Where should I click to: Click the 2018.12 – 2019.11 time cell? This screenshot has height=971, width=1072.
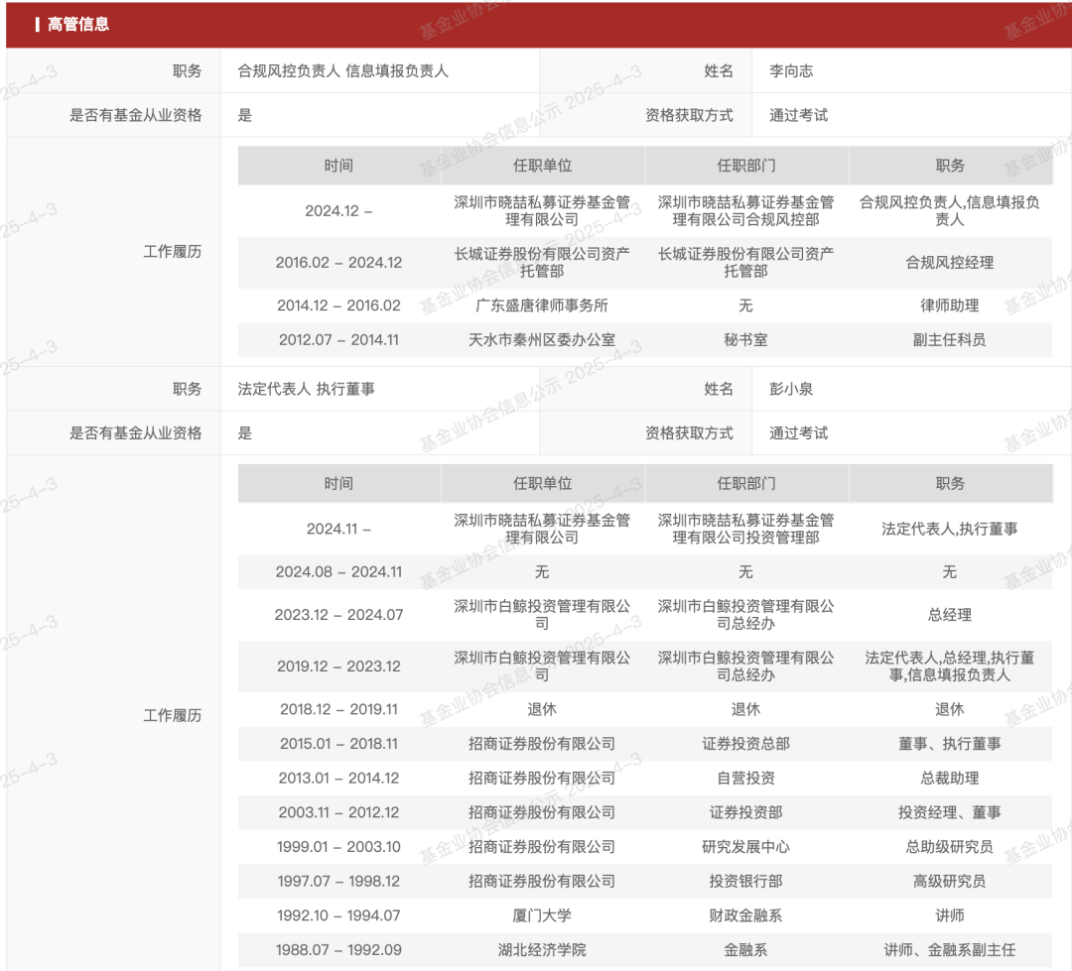338,709
